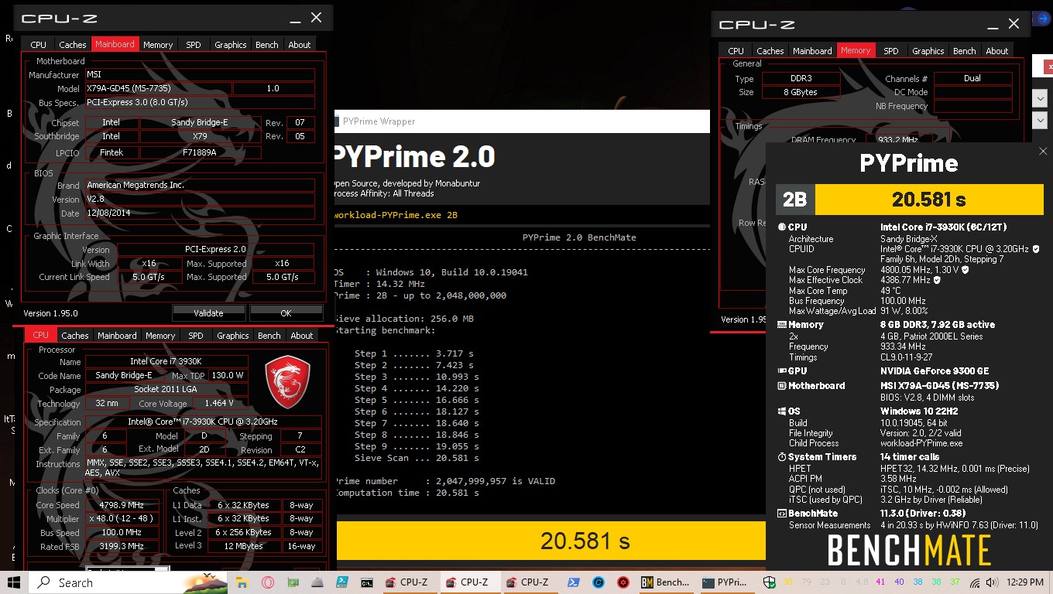Click 'MSI X79A-GD45 (MS-7735)' in the BenchMate panel
The width and height of the screenshot is (1053, 594).
[x=939, y=386]
